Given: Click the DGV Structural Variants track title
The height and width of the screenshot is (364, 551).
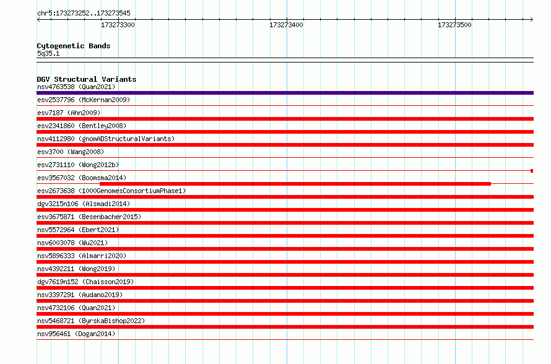Looking at the screenshot, I should pyautogui.click(x=87, y=79).
